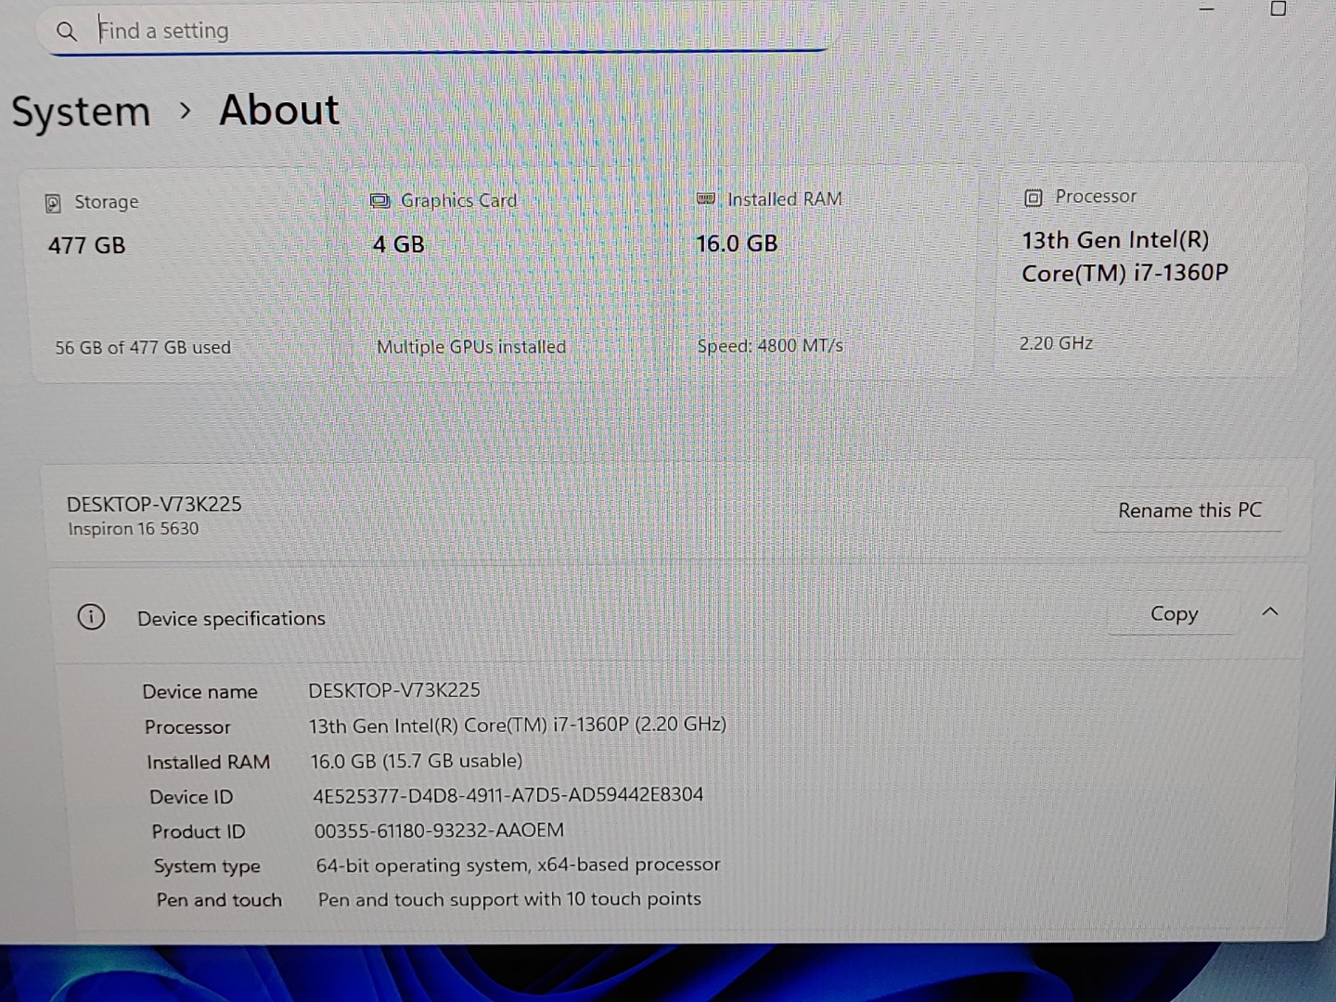Minimize the Settings window

pos(1206,9)
